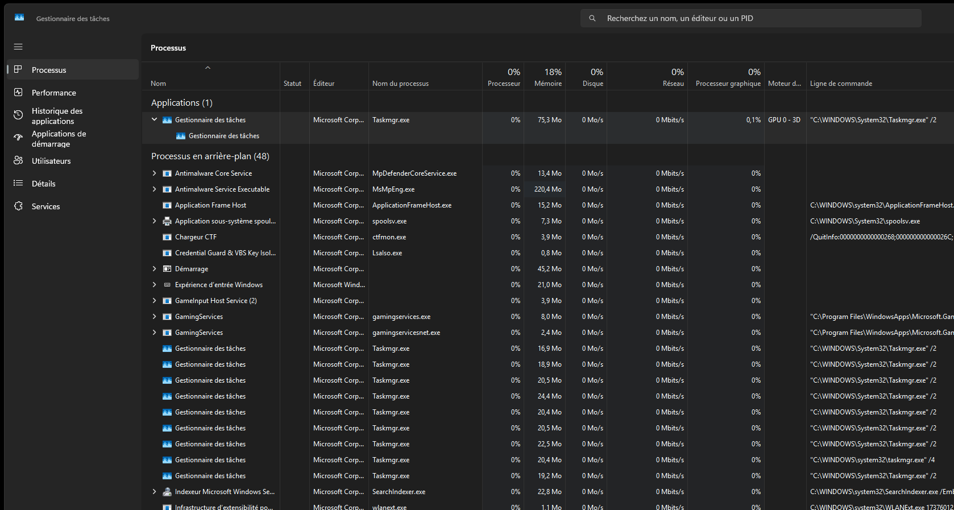Click the search magnifier icon
The width and height of the screenshot is (954, 510).
(592, 18)
